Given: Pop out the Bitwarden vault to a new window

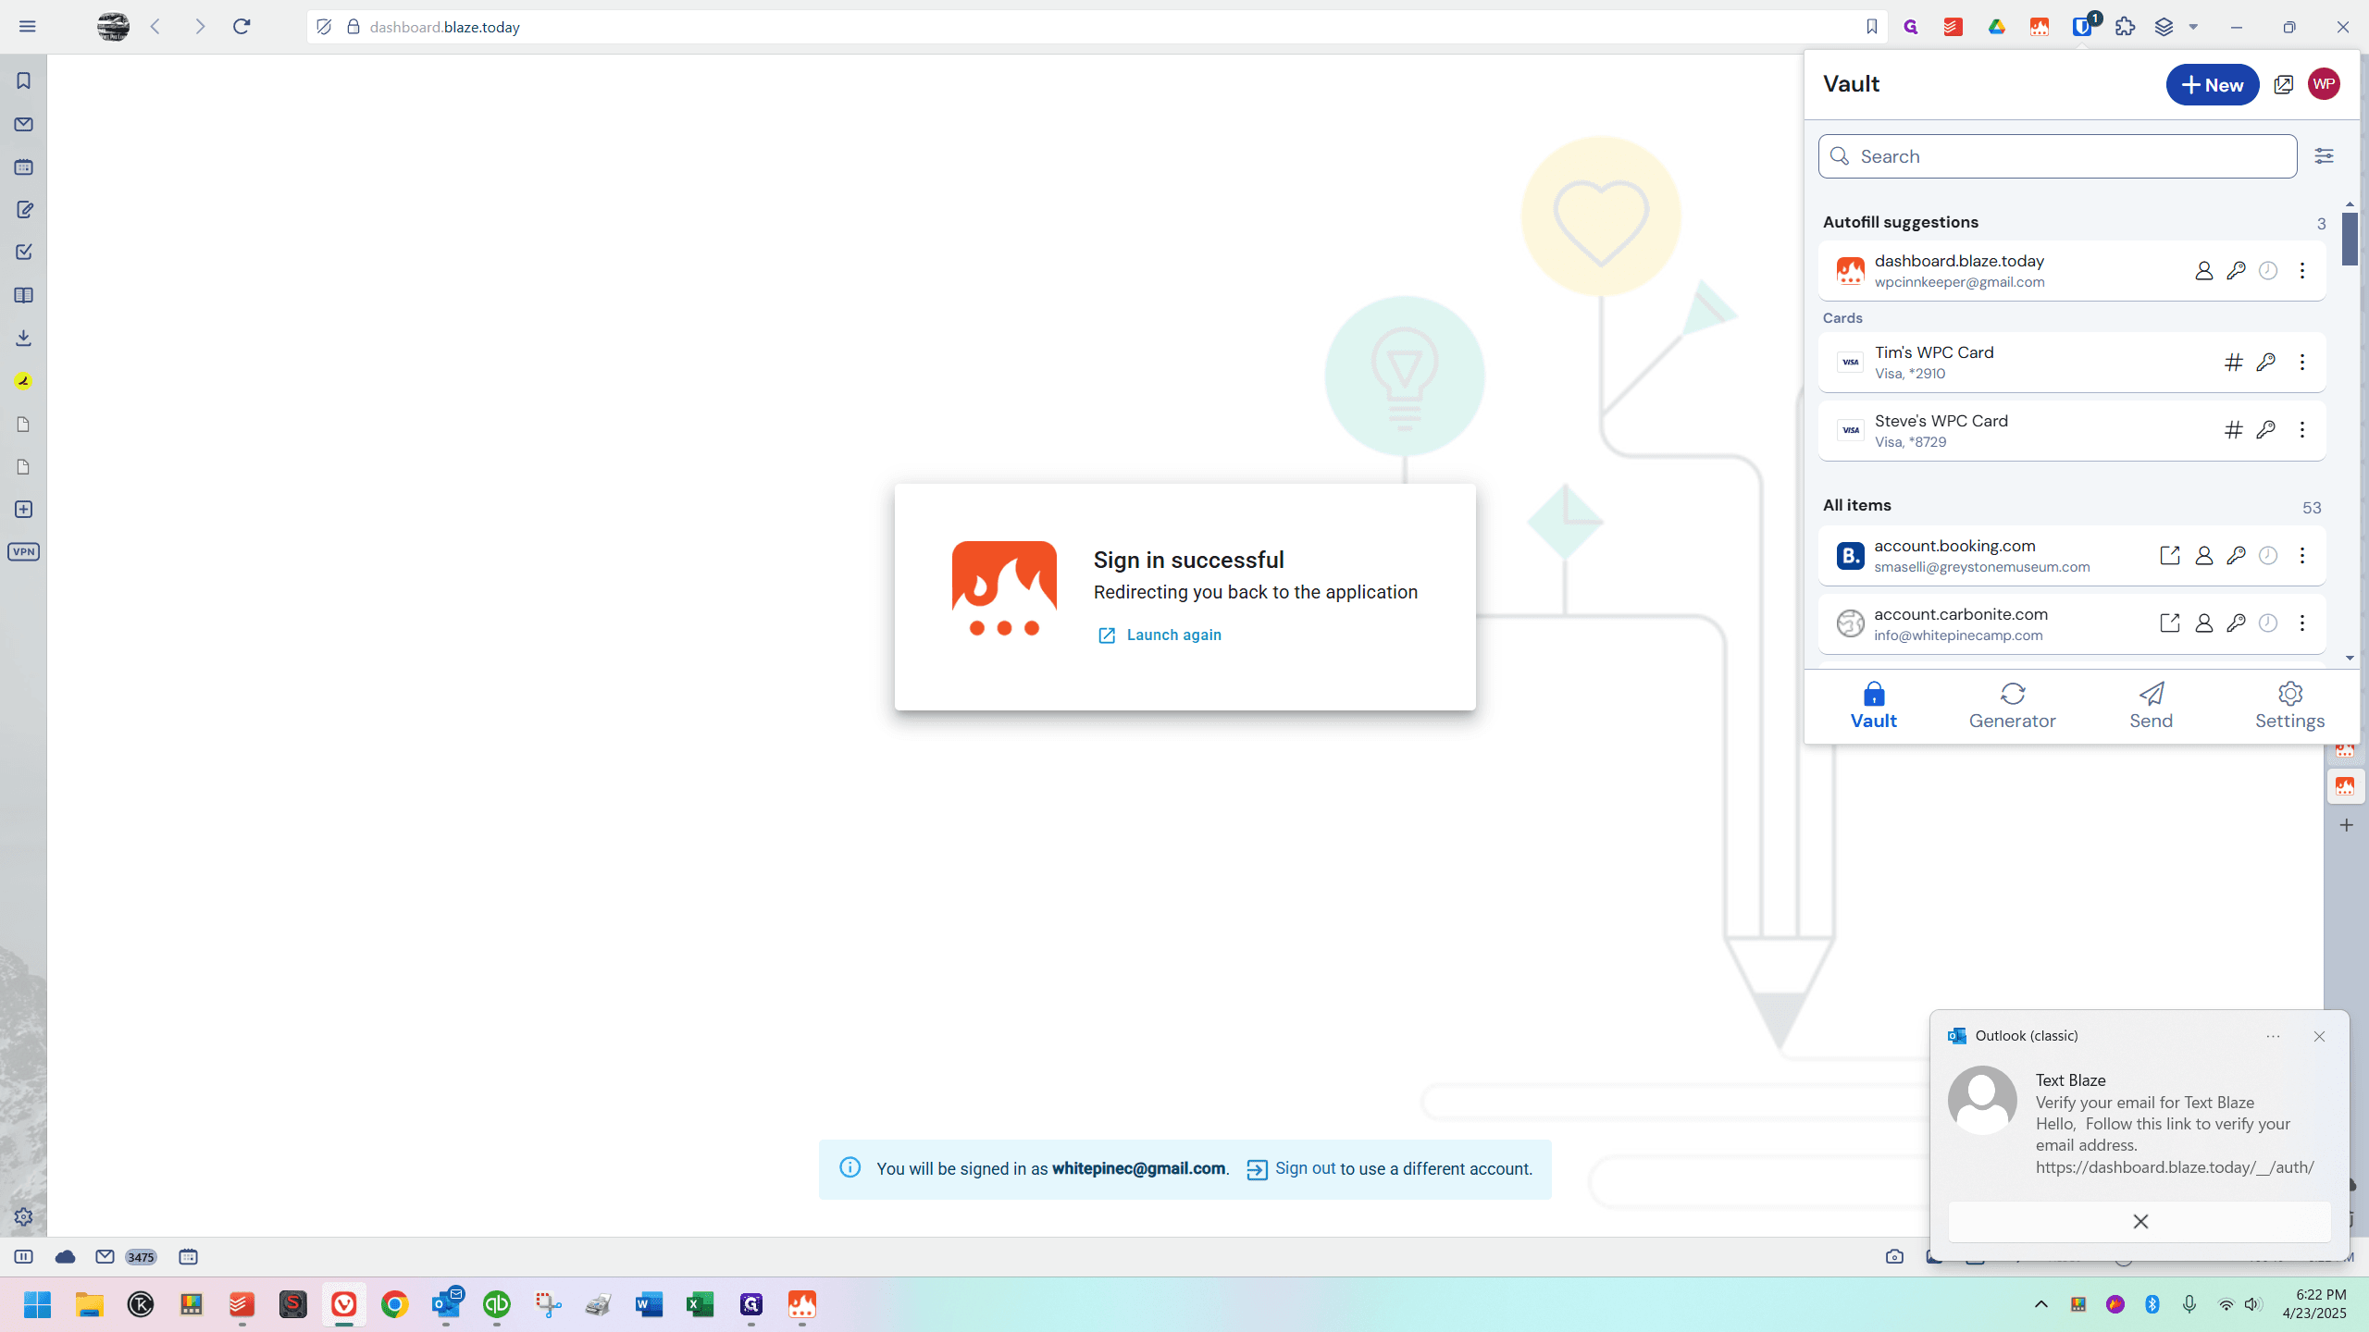Looking at the screenshot, I should click(x=2284, y=85).
